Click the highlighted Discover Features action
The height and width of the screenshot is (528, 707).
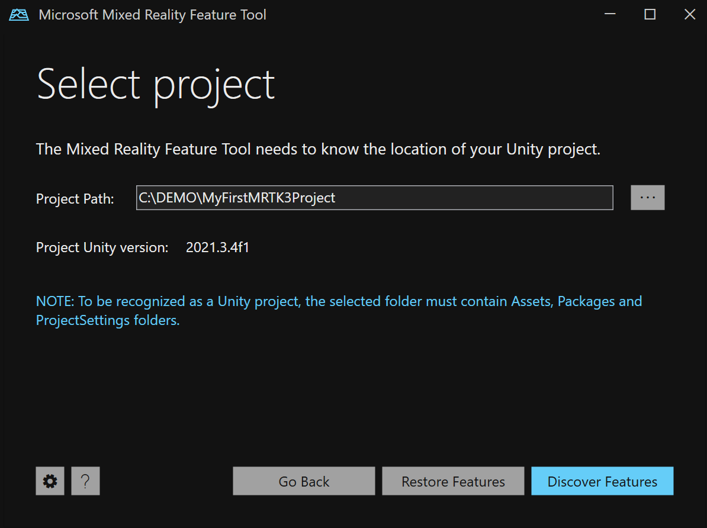(x=602, y=481)
